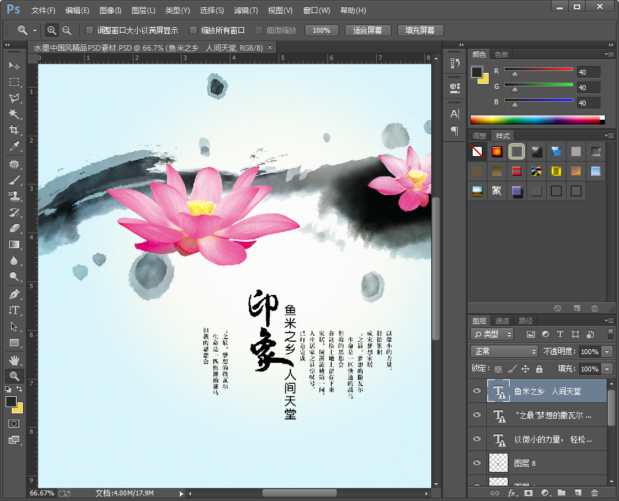Enable 调整窗口大小以满屏显示 checkbox
This screenshot has width=619, height=501.
(90, 30)
